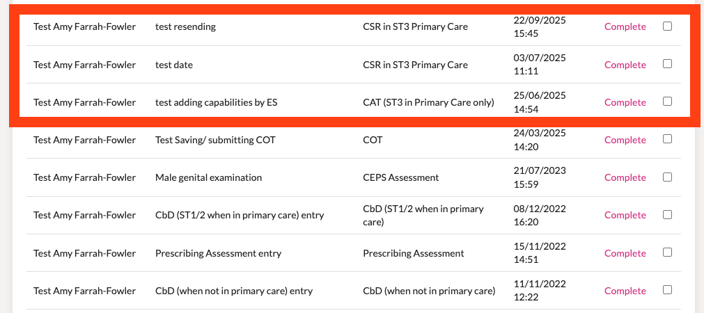Open the 'Prescribing Assessment entry' title
The image size is (704, 313).
[x=218, y=253]
